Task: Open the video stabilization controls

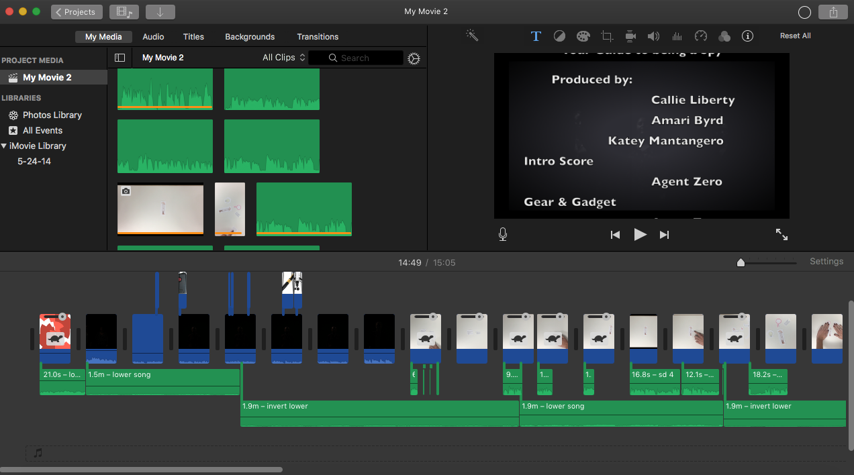Action: click(x=630, y=36)
